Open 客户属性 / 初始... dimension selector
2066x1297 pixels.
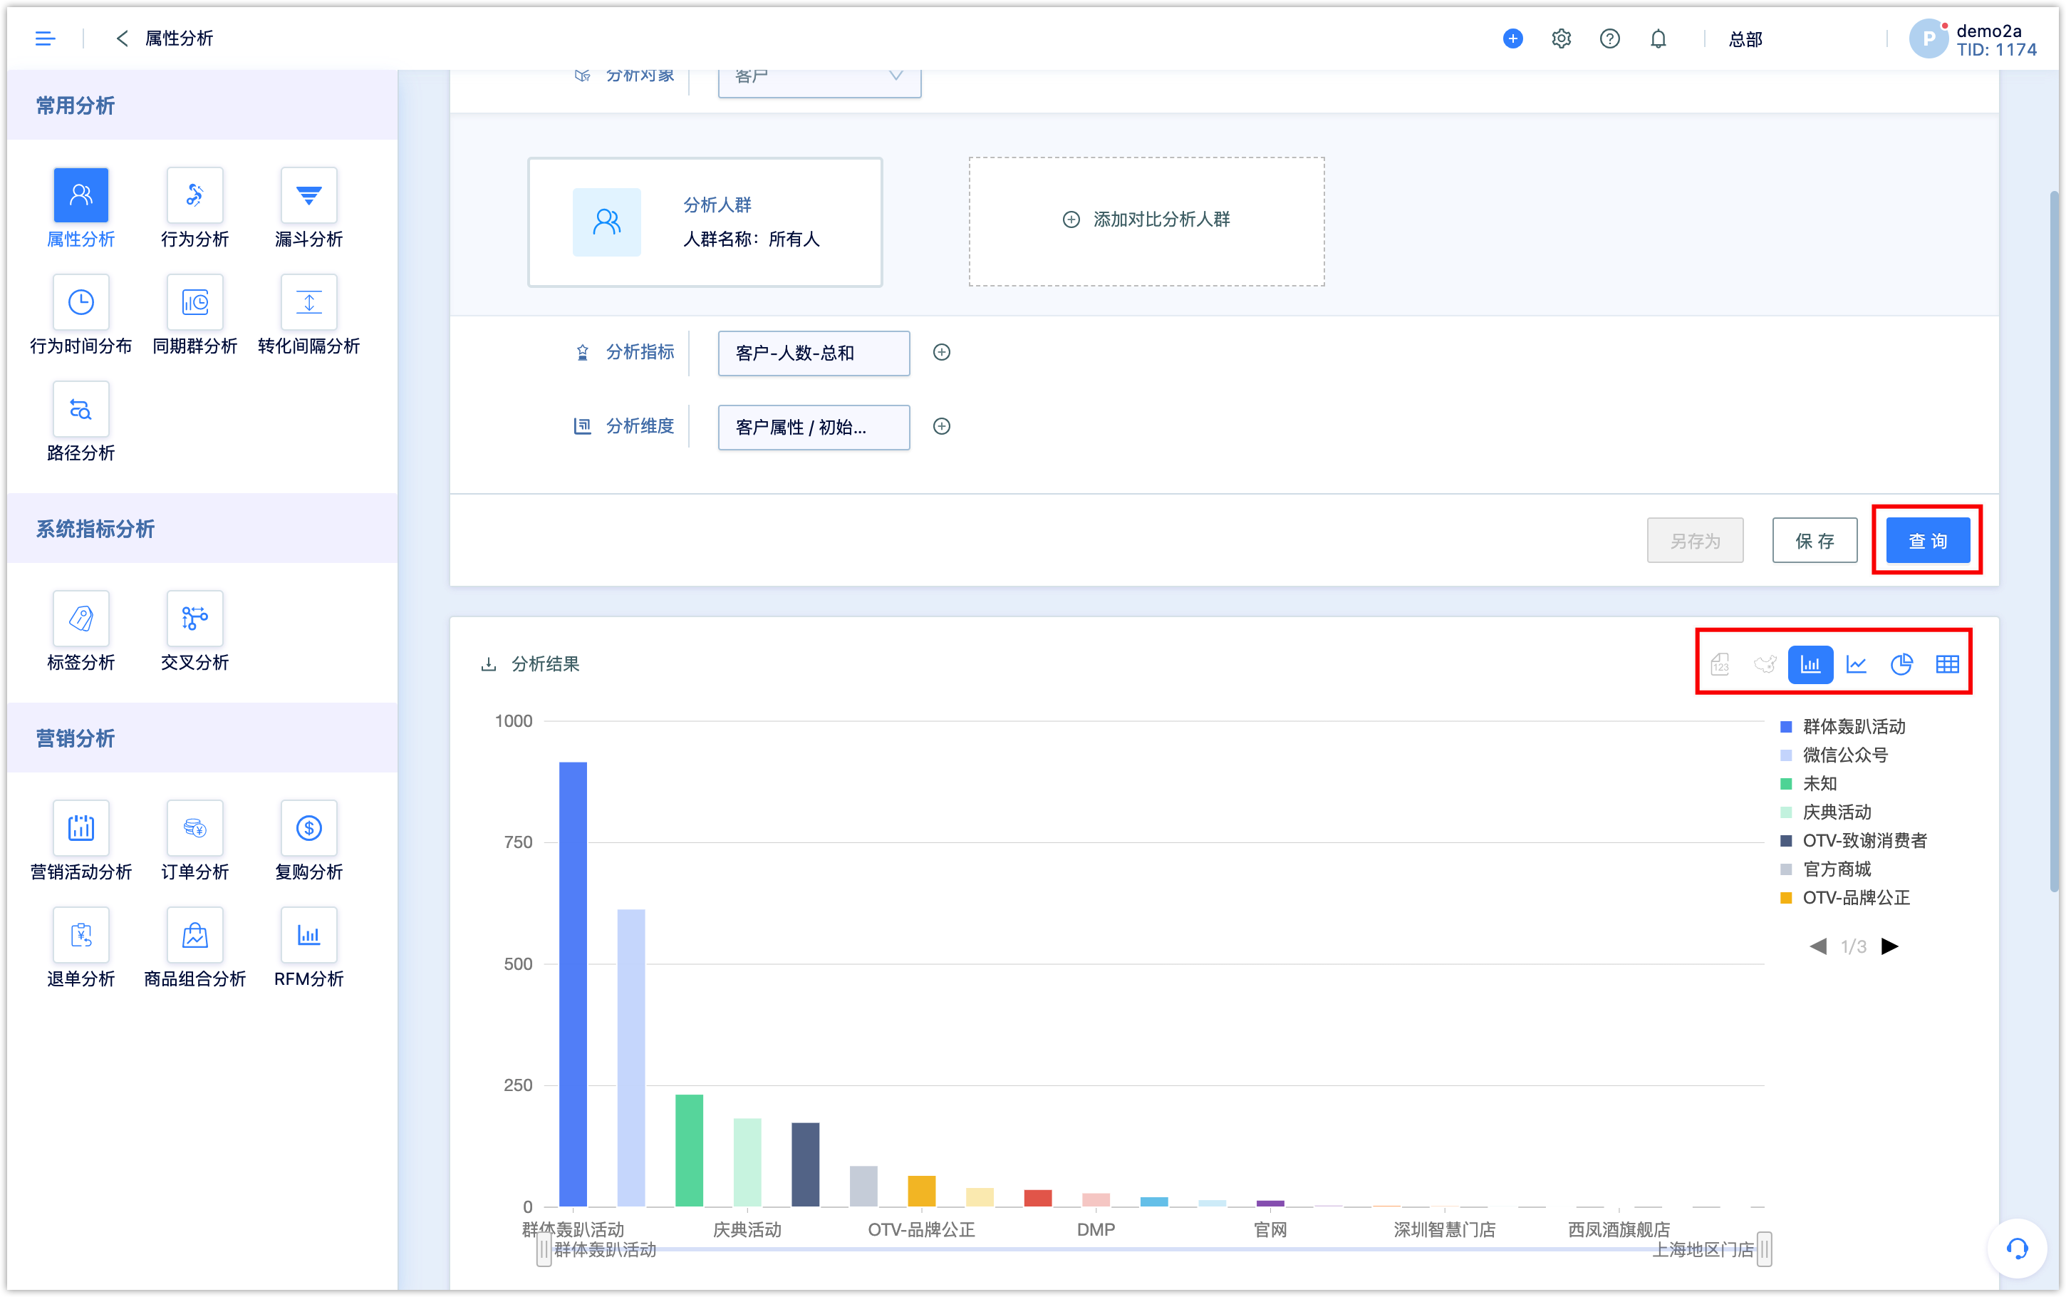click(814, 427)
